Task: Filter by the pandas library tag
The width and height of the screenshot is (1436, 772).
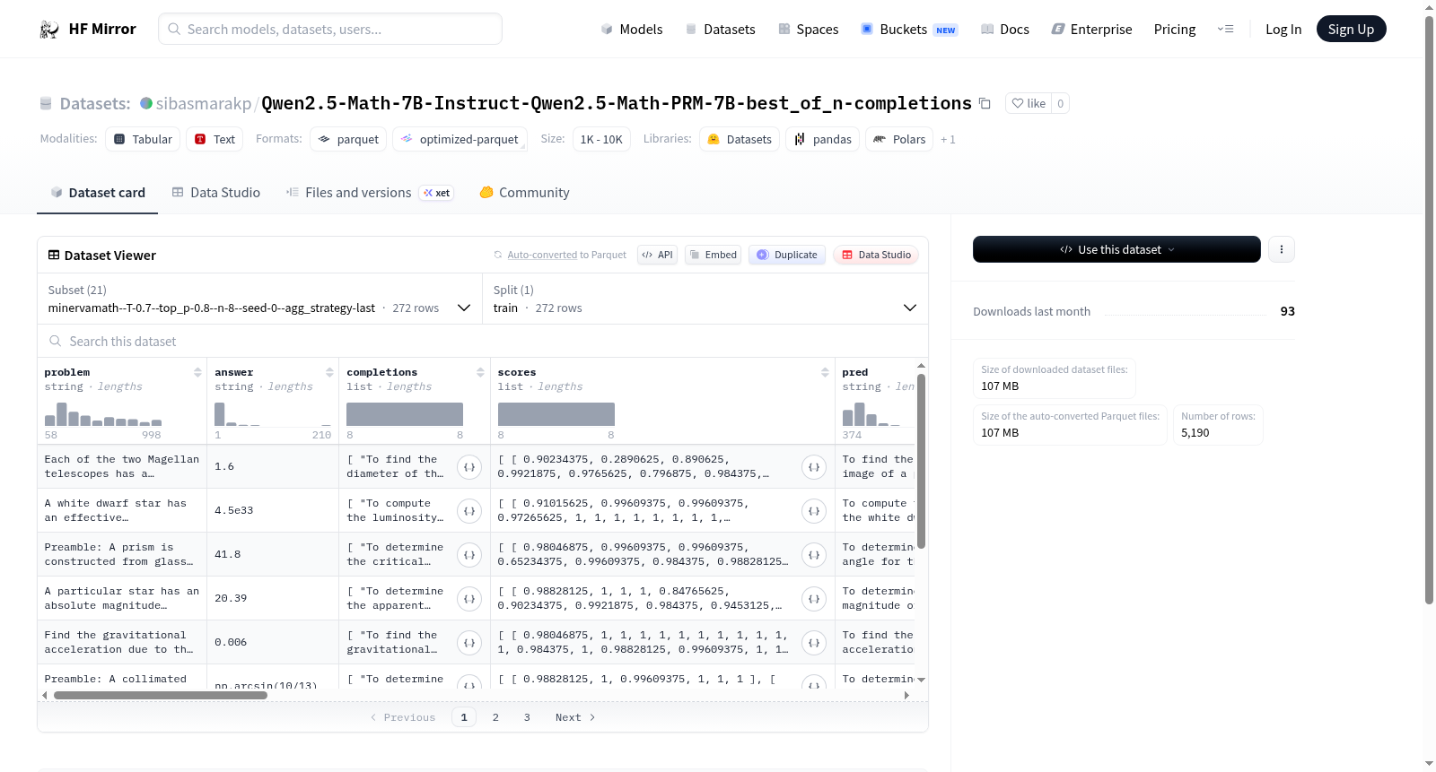Action: [823, 139]
